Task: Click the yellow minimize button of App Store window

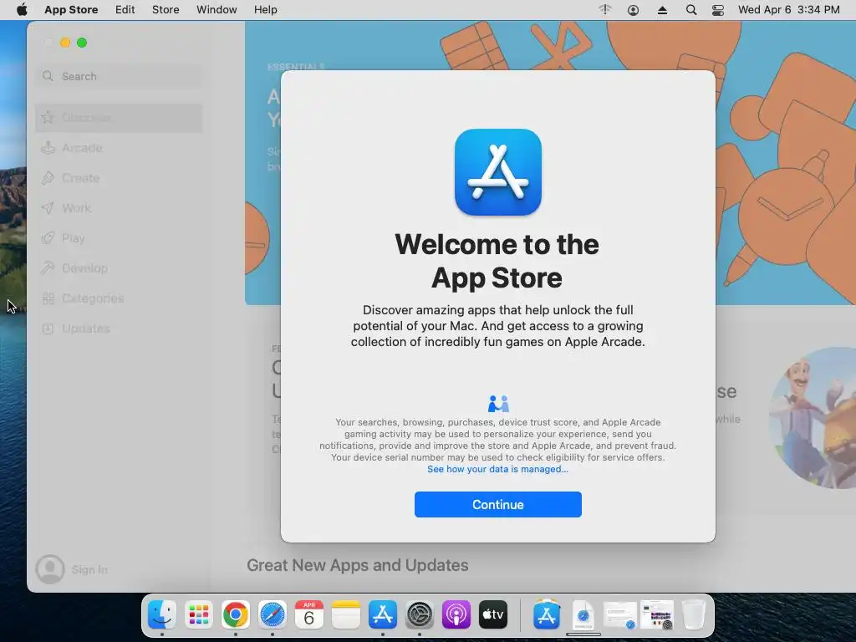Action: click(65, 43)
